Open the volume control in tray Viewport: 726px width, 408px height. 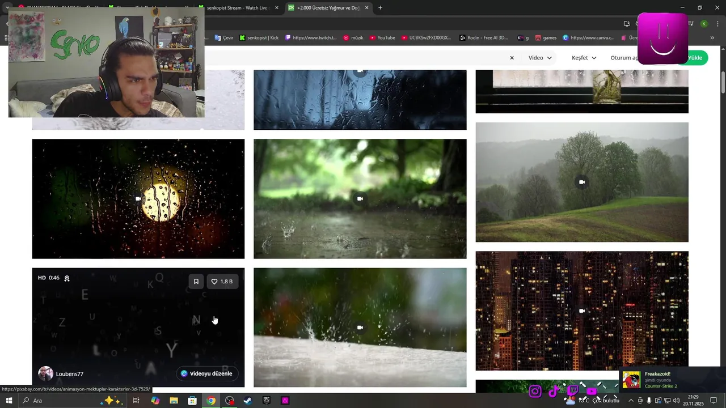[x=676, y=401]
